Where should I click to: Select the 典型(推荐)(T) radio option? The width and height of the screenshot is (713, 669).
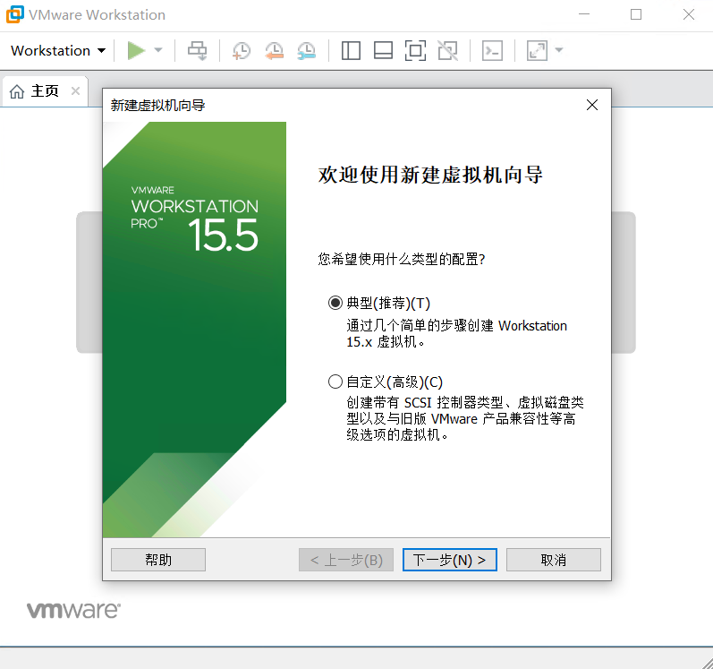[x=378, y=303]
